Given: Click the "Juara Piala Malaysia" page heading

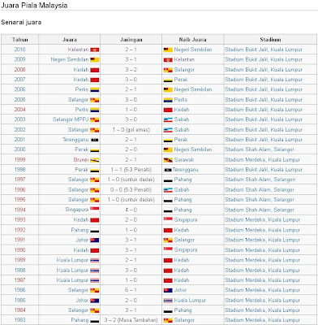Looking at the screenshot, I should (34, 6).
